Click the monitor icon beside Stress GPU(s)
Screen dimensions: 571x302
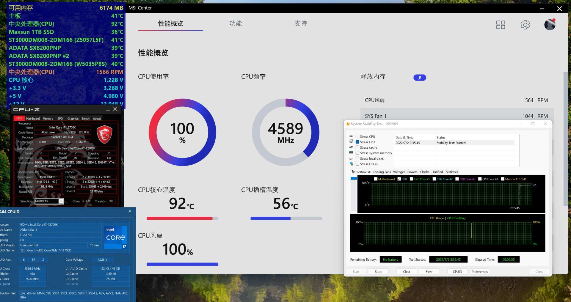pos(351,164)
